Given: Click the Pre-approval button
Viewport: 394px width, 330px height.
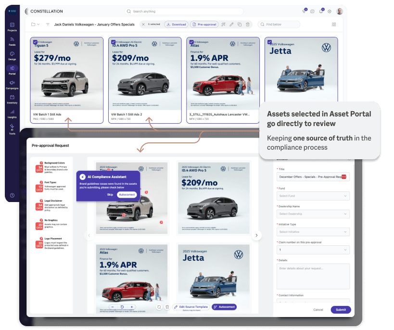Looking at the screenshot, I should click(x=204, y=25).
